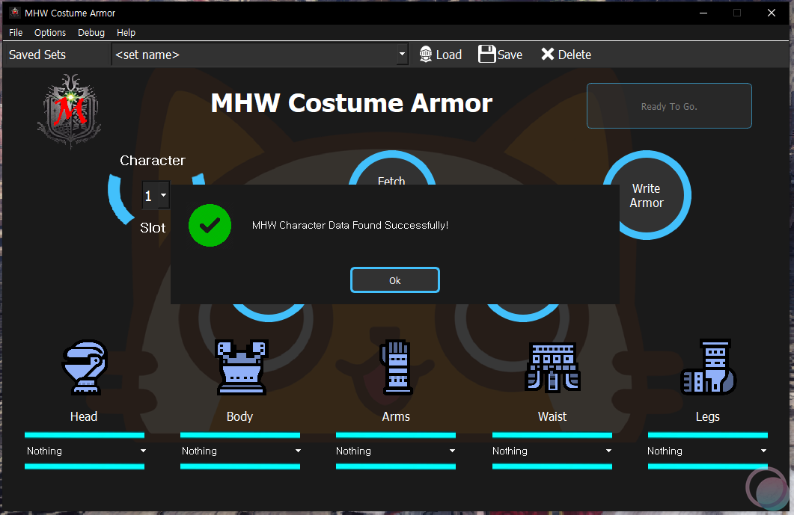Click the Arms label text
The image size is (794, 515).
click(x=396, y=416)
